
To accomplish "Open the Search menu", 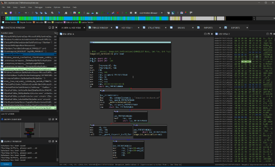I will point(23,7).
